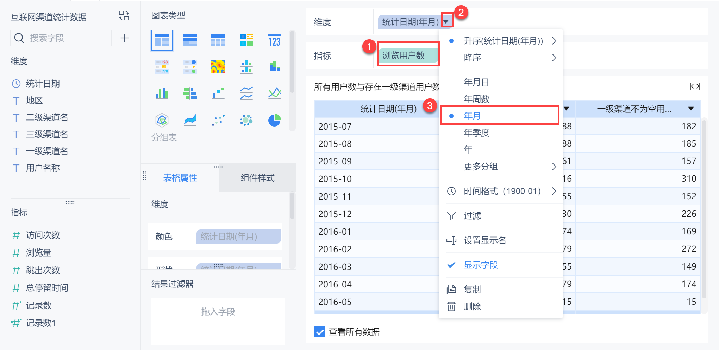The height and width of the screenshot is (350, 719).
Task: Select the heat map chart type icon
Action: pos(218,67)
